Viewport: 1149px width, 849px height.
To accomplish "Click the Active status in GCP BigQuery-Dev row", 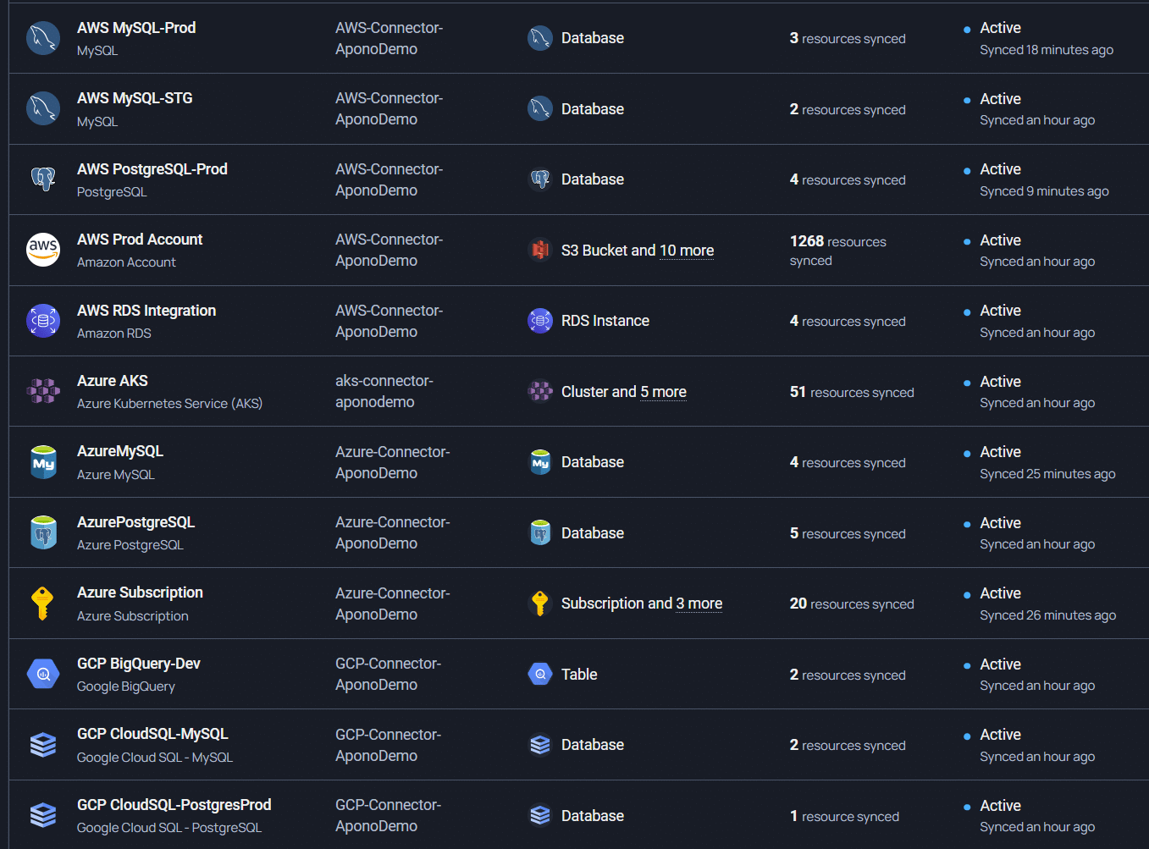I will pyautogui.click(x=1000, y=664).
